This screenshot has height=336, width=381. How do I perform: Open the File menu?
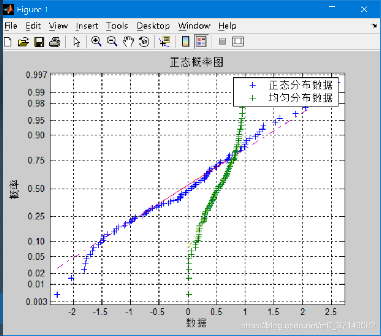[x=11, y=25]
